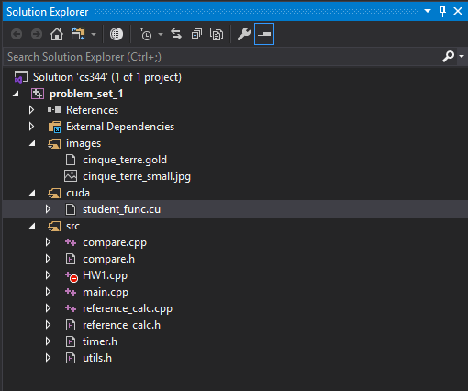
Task: Select the problem_set_1 project node
Action: point(86,94)
